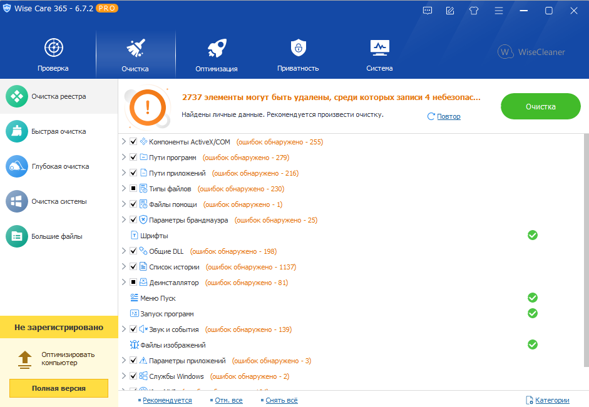589x407 pixels.
Task: Expand the Параметры приложений category
Action: tap(123, 360)
